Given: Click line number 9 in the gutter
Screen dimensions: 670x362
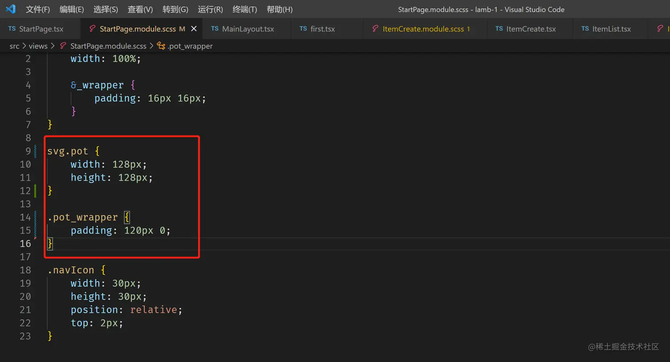Looking at the screenshot, I should [28, 151].
